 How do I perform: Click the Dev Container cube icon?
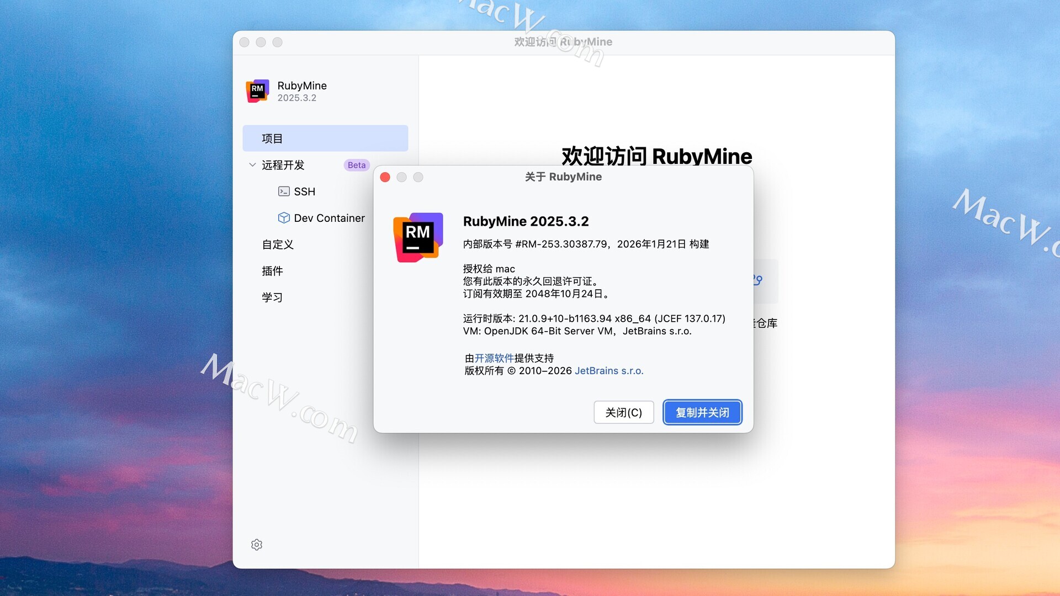pos(284,218)
